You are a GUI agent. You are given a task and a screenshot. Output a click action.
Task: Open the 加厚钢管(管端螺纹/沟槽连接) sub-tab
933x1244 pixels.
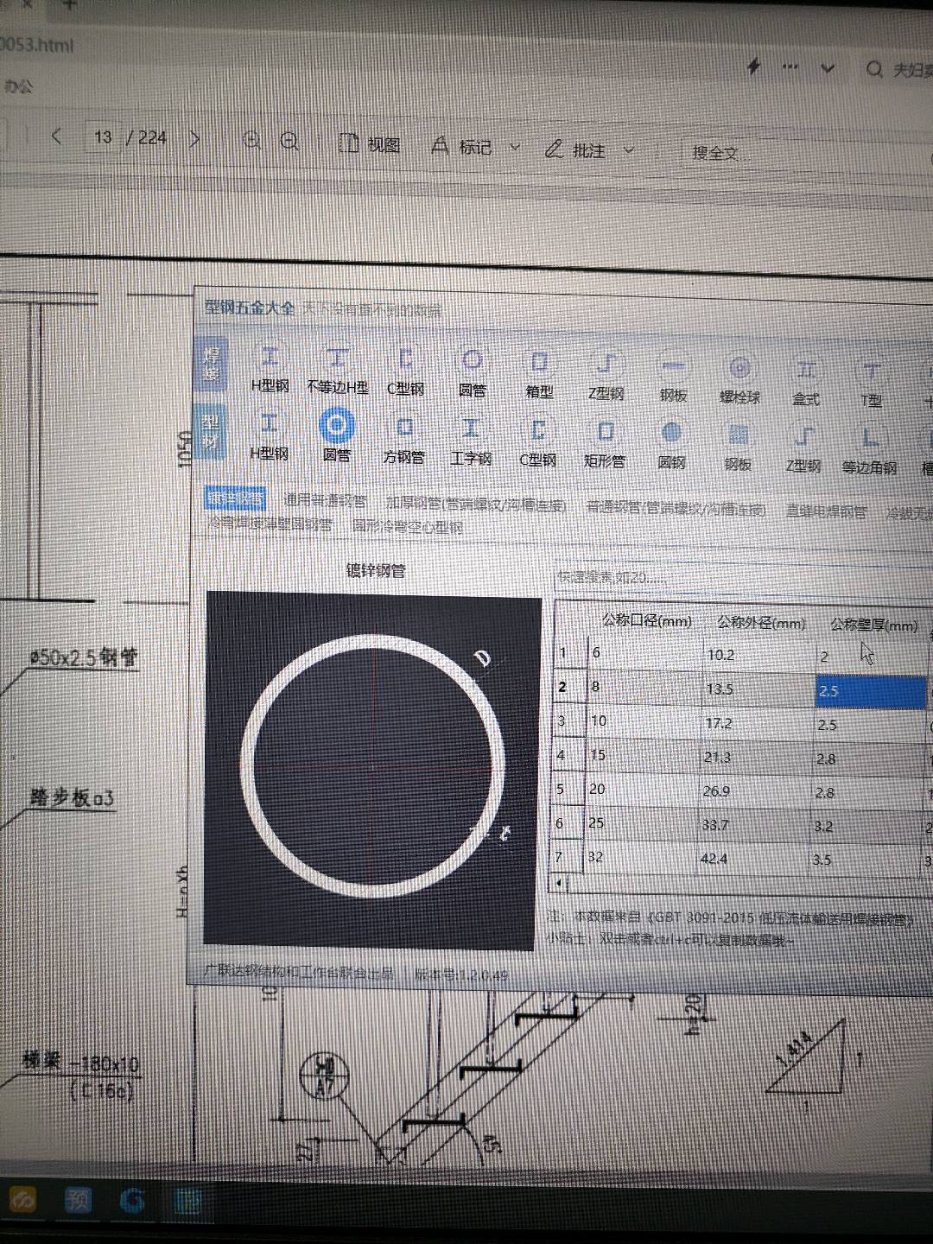(x=476, y=504)
